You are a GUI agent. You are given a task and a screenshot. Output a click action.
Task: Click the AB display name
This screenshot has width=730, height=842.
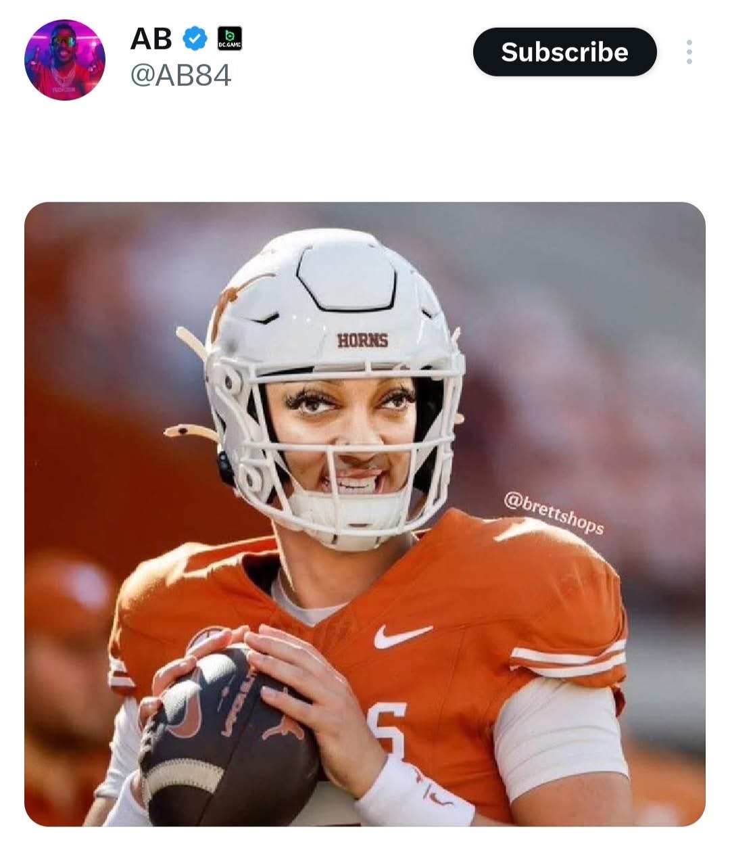(151, 39)
